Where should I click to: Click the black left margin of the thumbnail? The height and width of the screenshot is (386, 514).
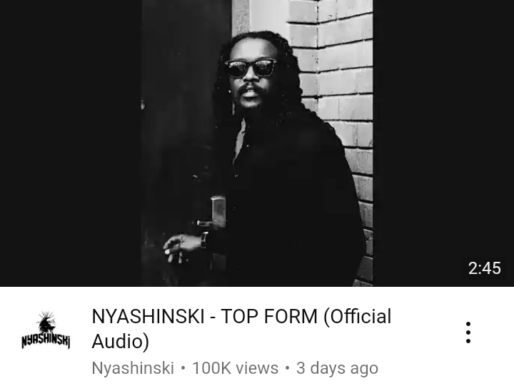(x=71, y=143)
